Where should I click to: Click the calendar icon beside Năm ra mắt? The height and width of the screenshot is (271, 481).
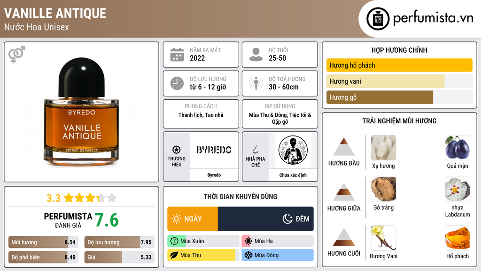[x=177, y=55]
